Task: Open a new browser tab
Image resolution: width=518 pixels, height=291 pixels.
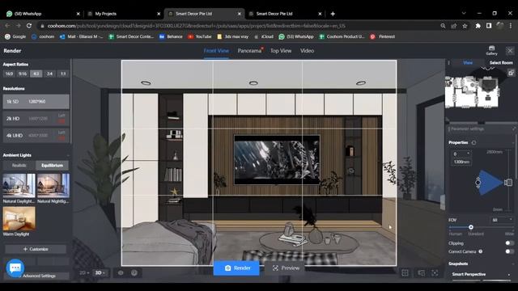Action: click(333, 14)
